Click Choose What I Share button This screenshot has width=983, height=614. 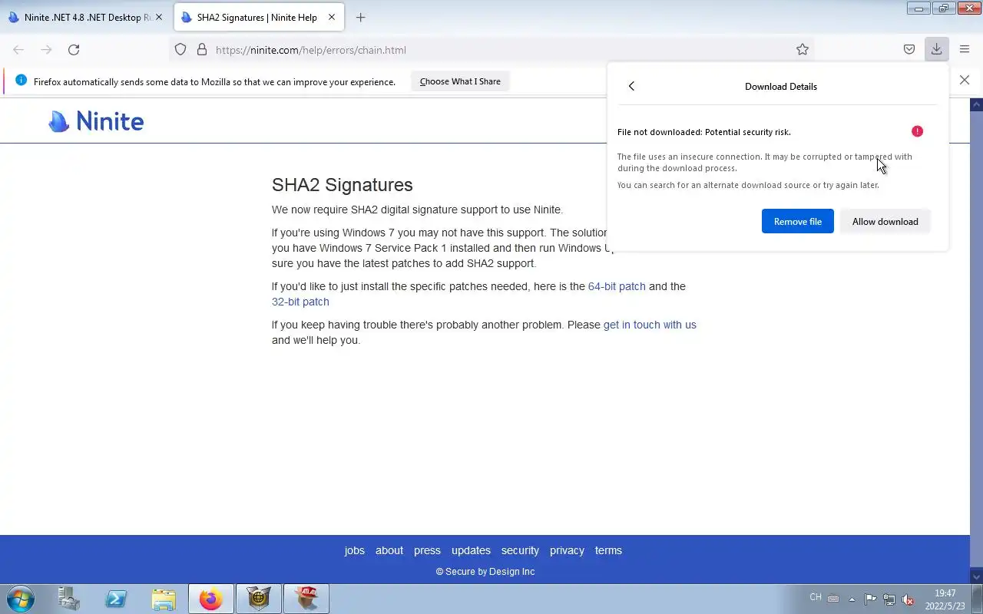460,81
